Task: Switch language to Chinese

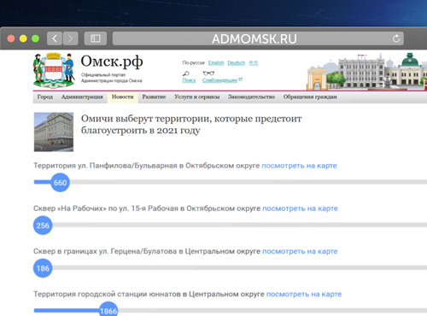Action: pos(254,62)
